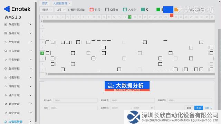Screen dimensions: 221x124
Task: Click the 发货管理 icon in sidebar
Action: tap(6, 42)
